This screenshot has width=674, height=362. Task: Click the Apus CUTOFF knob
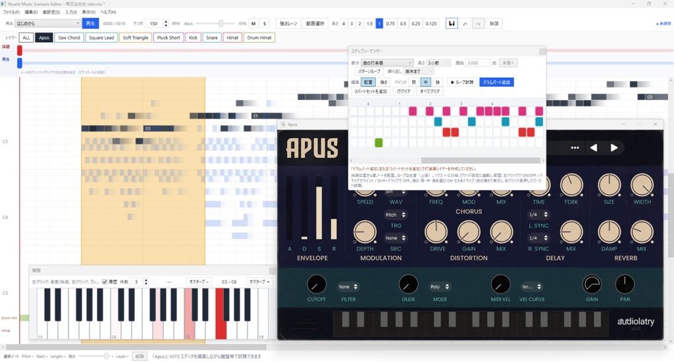[317, 284]
